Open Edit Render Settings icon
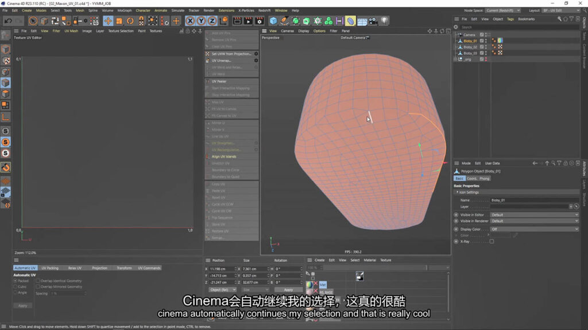Viewport: 588px width, 330px height. (x=260, y=21)
